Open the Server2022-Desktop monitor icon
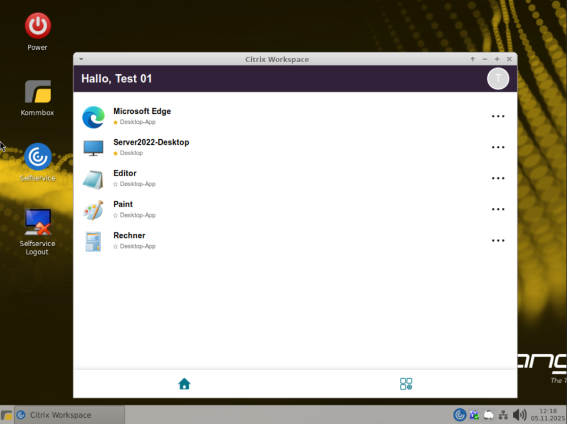Viewport: 567px width, 424px height. [93, 148]
